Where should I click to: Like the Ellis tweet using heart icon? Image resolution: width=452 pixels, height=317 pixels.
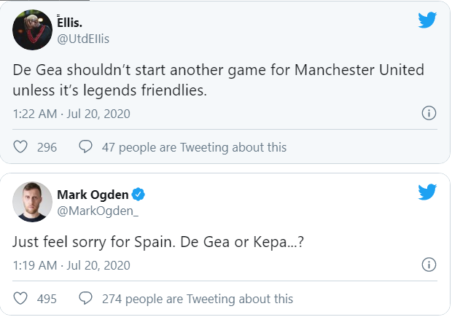click(x=21, y=147)
